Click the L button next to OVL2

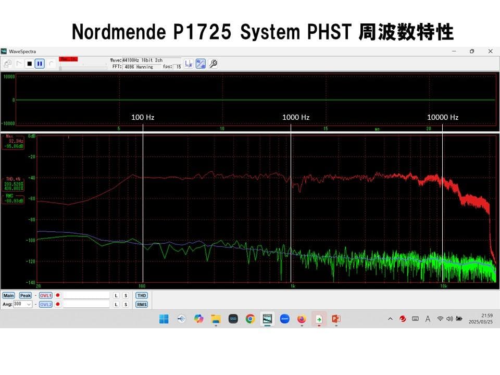(116, 304)
